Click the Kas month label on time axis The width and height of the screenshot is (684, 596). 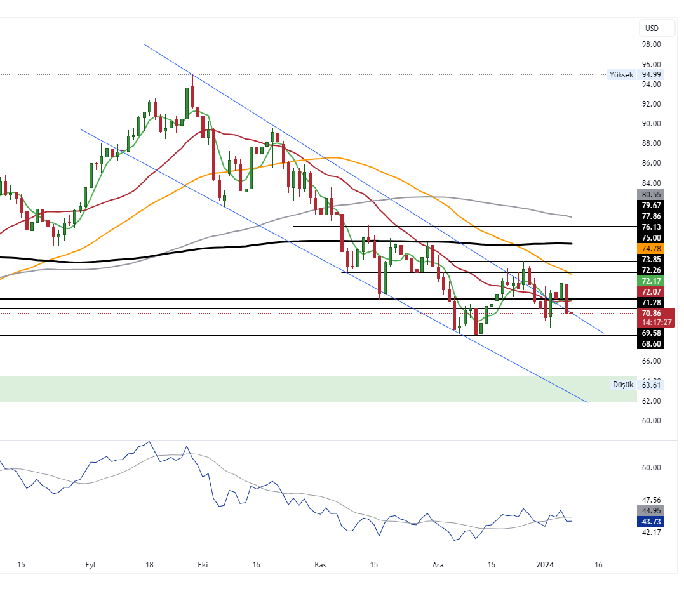pos(321,564)
